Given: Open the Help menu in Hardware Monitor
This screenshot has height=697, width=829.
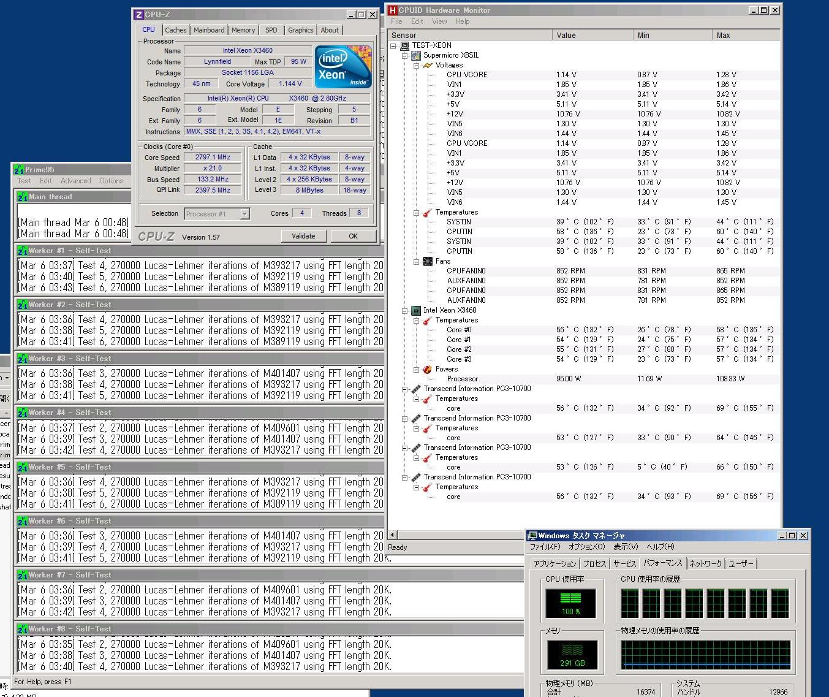Looking at the screenshot, I should 463,21.
